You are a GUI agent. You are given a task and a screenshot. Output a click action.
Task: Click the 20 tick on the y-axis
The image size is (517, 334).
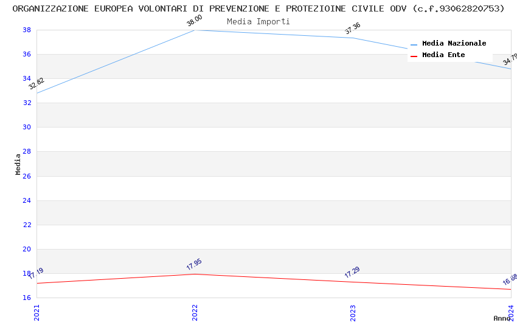click(27, 249)
